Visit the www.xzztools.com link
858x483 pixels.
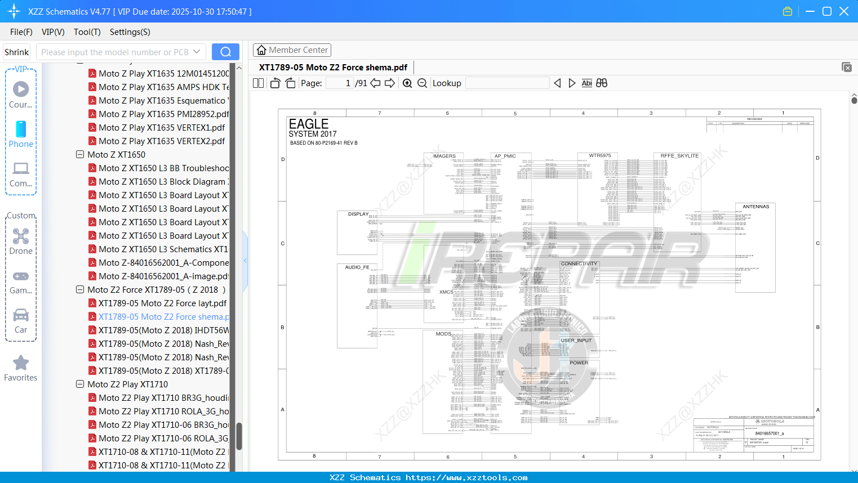point(466,477)
